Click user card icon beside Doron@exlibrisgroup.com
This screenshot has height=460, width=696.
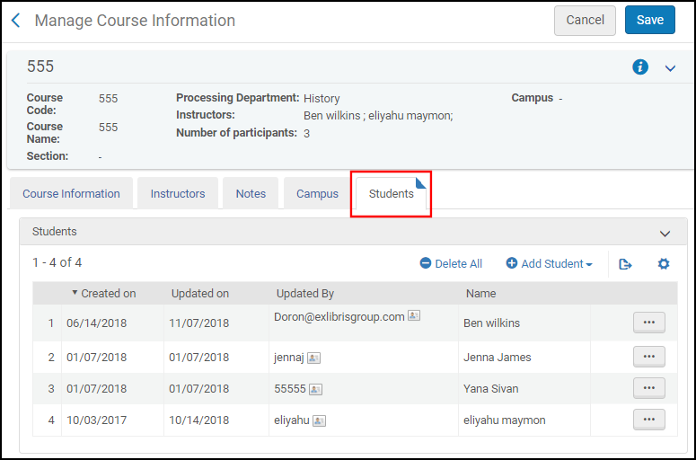pyautogui.click(x=414, y=316)
